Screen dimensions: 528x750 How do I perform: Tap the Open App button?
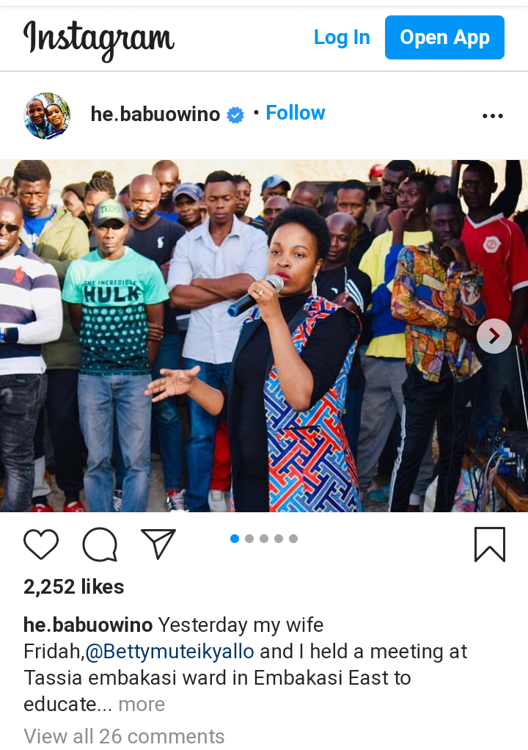click(444, 37)
